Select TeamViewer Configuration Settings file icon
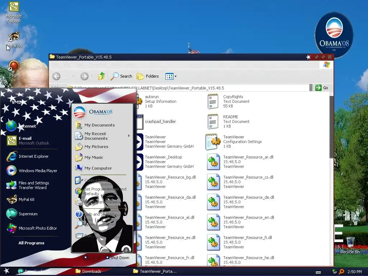Viewport: 368px width, 276px height. (x=213, y=142)
